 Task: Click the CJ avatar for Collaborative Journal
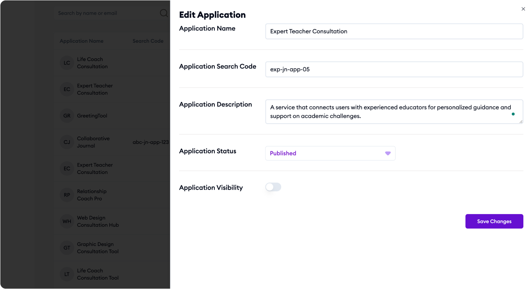tap(67, 142)
